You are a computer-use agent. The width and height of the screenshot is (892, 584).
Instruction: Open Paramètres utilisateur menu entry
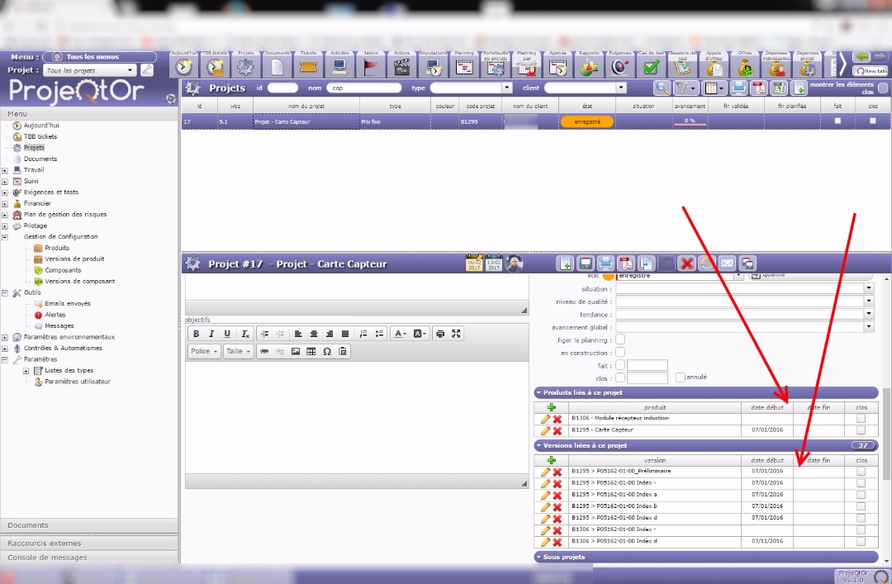point(78,382)
